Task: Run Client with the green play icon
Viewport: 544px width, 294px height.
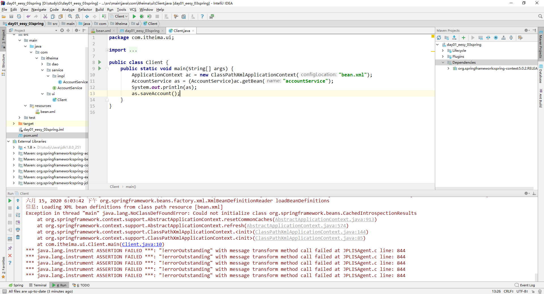Action: click(134, 16)
